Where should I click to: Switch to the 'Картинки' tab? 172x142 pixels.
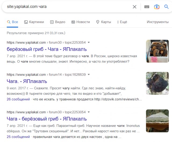tap(34, 22)
